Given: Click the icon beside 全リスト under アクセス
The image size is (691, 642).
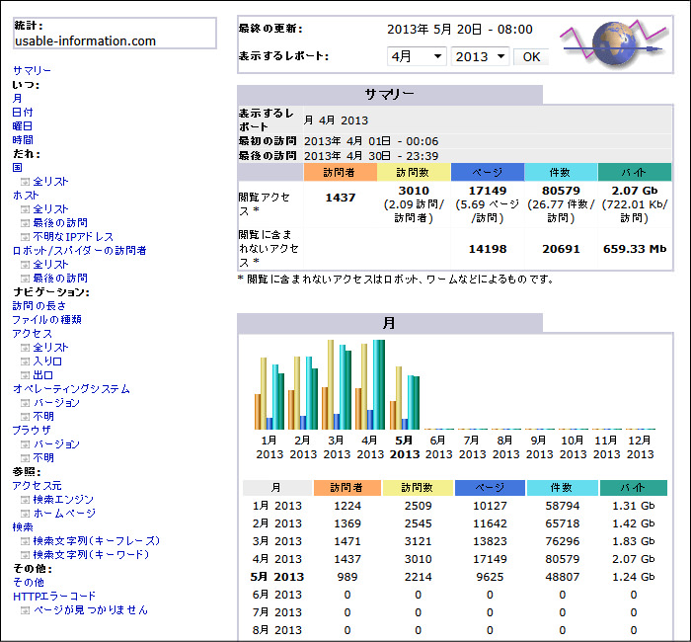Looking at the screenshot, I should tap(25, 348).
